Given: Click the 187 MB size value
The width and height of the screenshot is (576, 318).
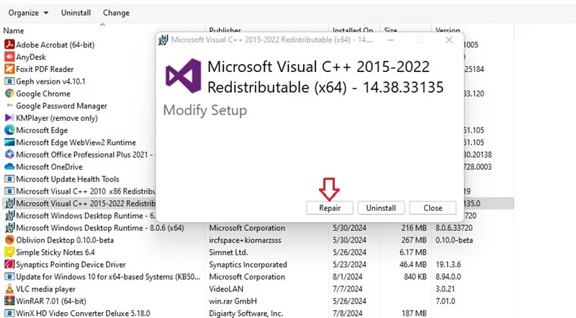Looking at the screenshot, I should [414, 313].
